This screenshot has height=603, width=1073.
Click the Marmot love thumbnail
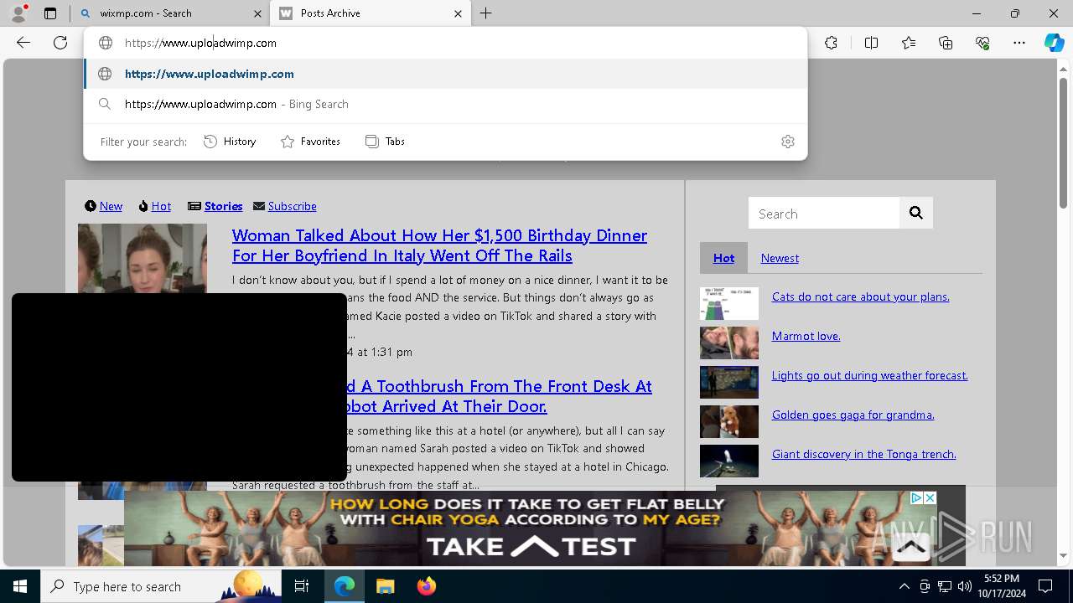[729, 343]
